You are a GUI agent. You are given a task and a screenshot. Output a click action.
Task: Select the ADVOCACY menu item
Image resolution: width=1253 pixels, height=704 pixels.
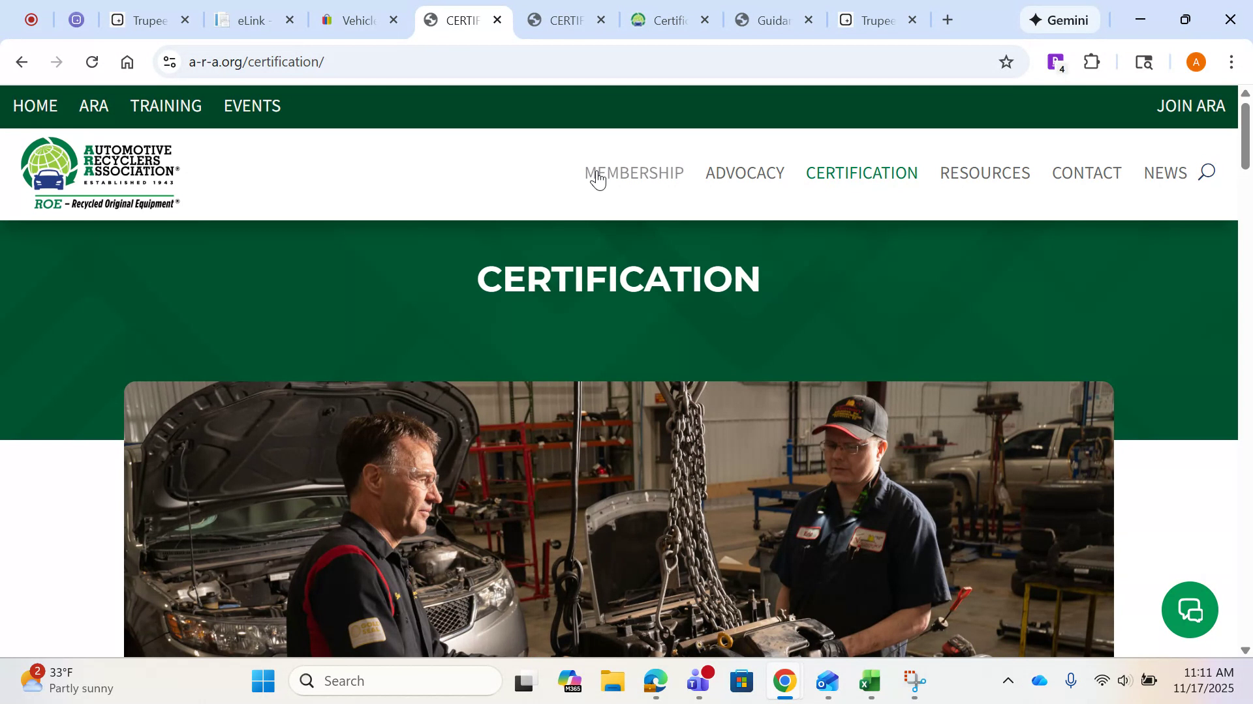coord(745,173)
